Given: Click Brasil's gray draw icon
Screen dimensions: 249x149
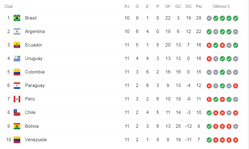Looking at the screenshot, I should [209, 18].
